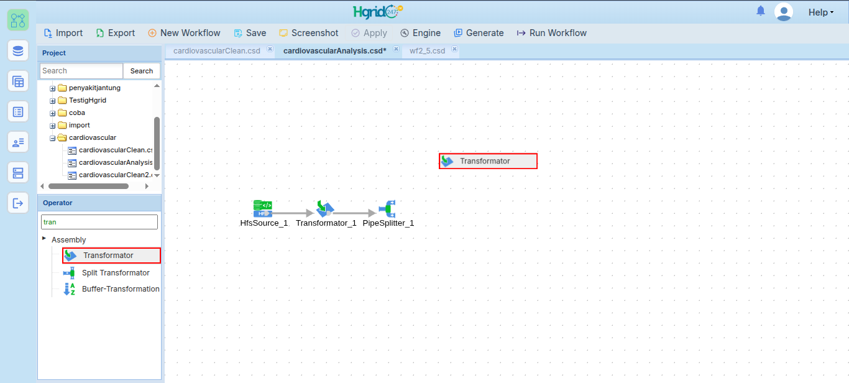Click the Transformator operator icon in list
The width and height of the screenshot is (849, 383).
click(71, 256)
